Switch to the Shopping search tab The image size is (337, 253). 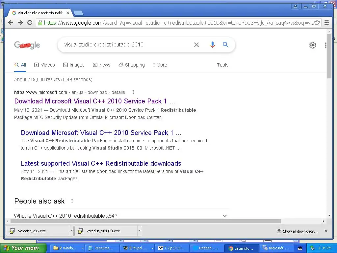click(132, 65)
